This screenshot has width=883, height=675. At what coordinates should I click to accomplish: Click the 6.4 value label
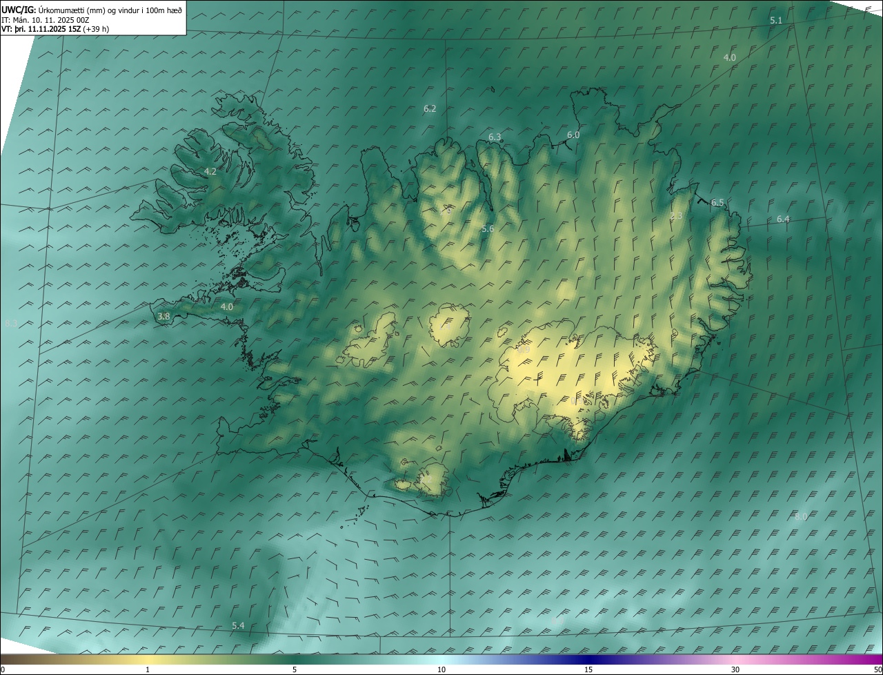[x=783, y=219]
